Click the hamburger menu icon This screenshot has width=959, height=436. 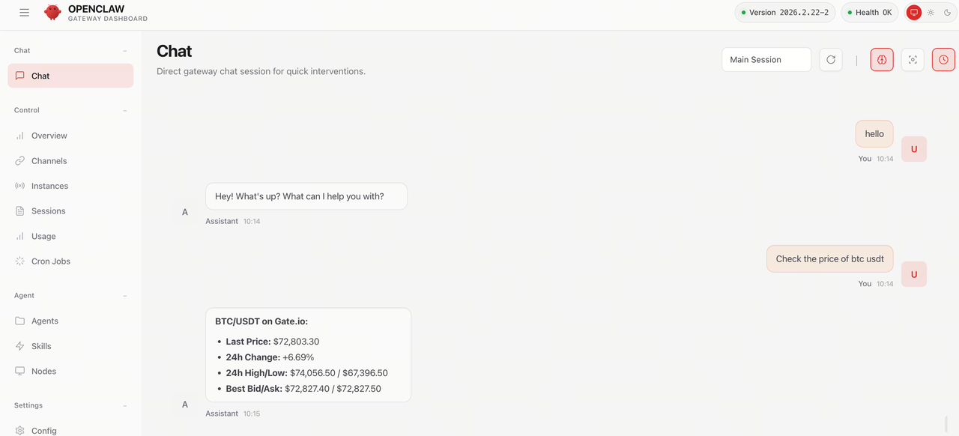pos(25,13)
